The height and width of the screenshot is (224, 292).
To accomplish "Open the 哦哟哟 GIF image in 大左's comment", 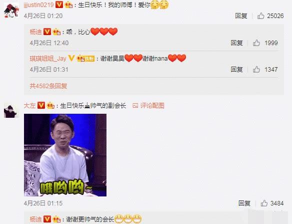I will [x=65, y=155].
